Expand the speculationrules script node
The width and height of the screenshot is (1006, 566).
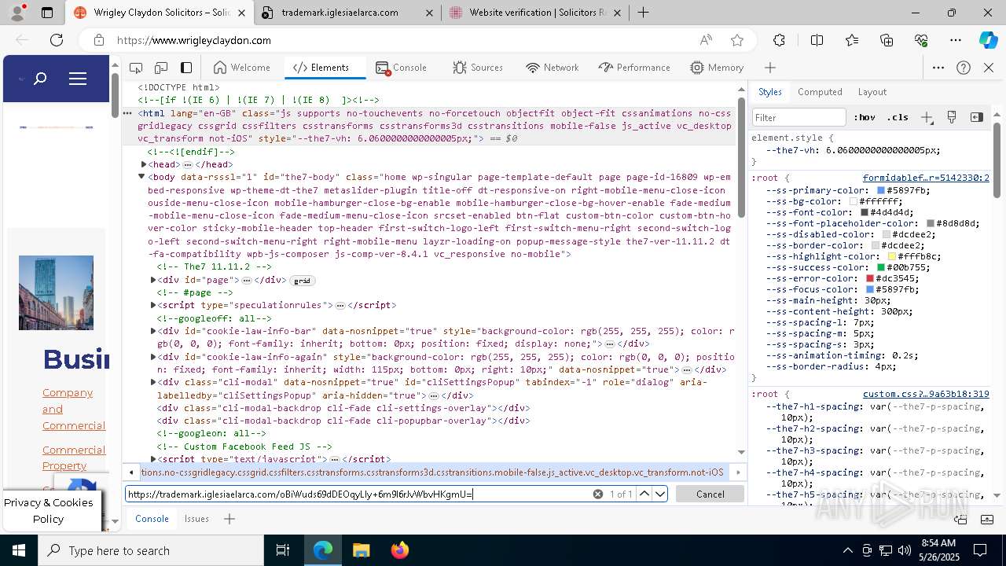tap(153, 305)
